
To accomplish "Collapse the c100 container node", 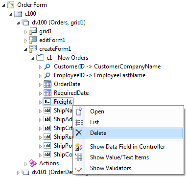I will pos(11,14).
